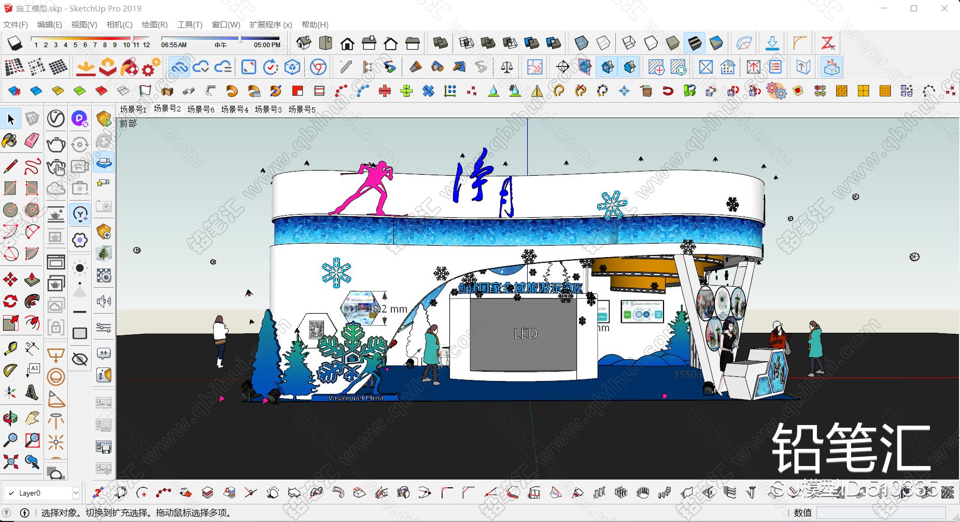Screen dimensions: 960x522
Task: Click the balance scale icon
Action: click(506, 67)
